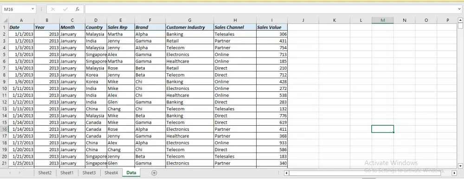Click Glen in row 12
The width and height of the screenshot is (464, 179).
click(121, 102)
